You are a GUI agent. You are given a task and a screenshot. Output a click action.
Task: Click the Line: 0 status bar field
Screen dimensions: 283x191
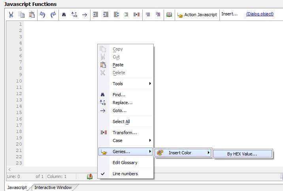point(13,176)
